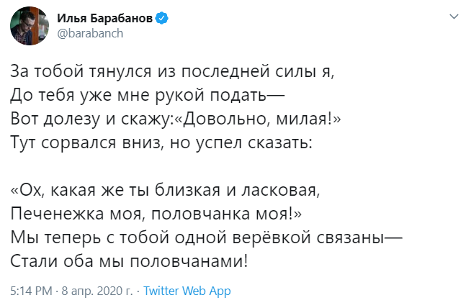The height and width of the screenshot is (308, 471).
Task: Open the @barabanch handle link
Action: coord(87,34)
